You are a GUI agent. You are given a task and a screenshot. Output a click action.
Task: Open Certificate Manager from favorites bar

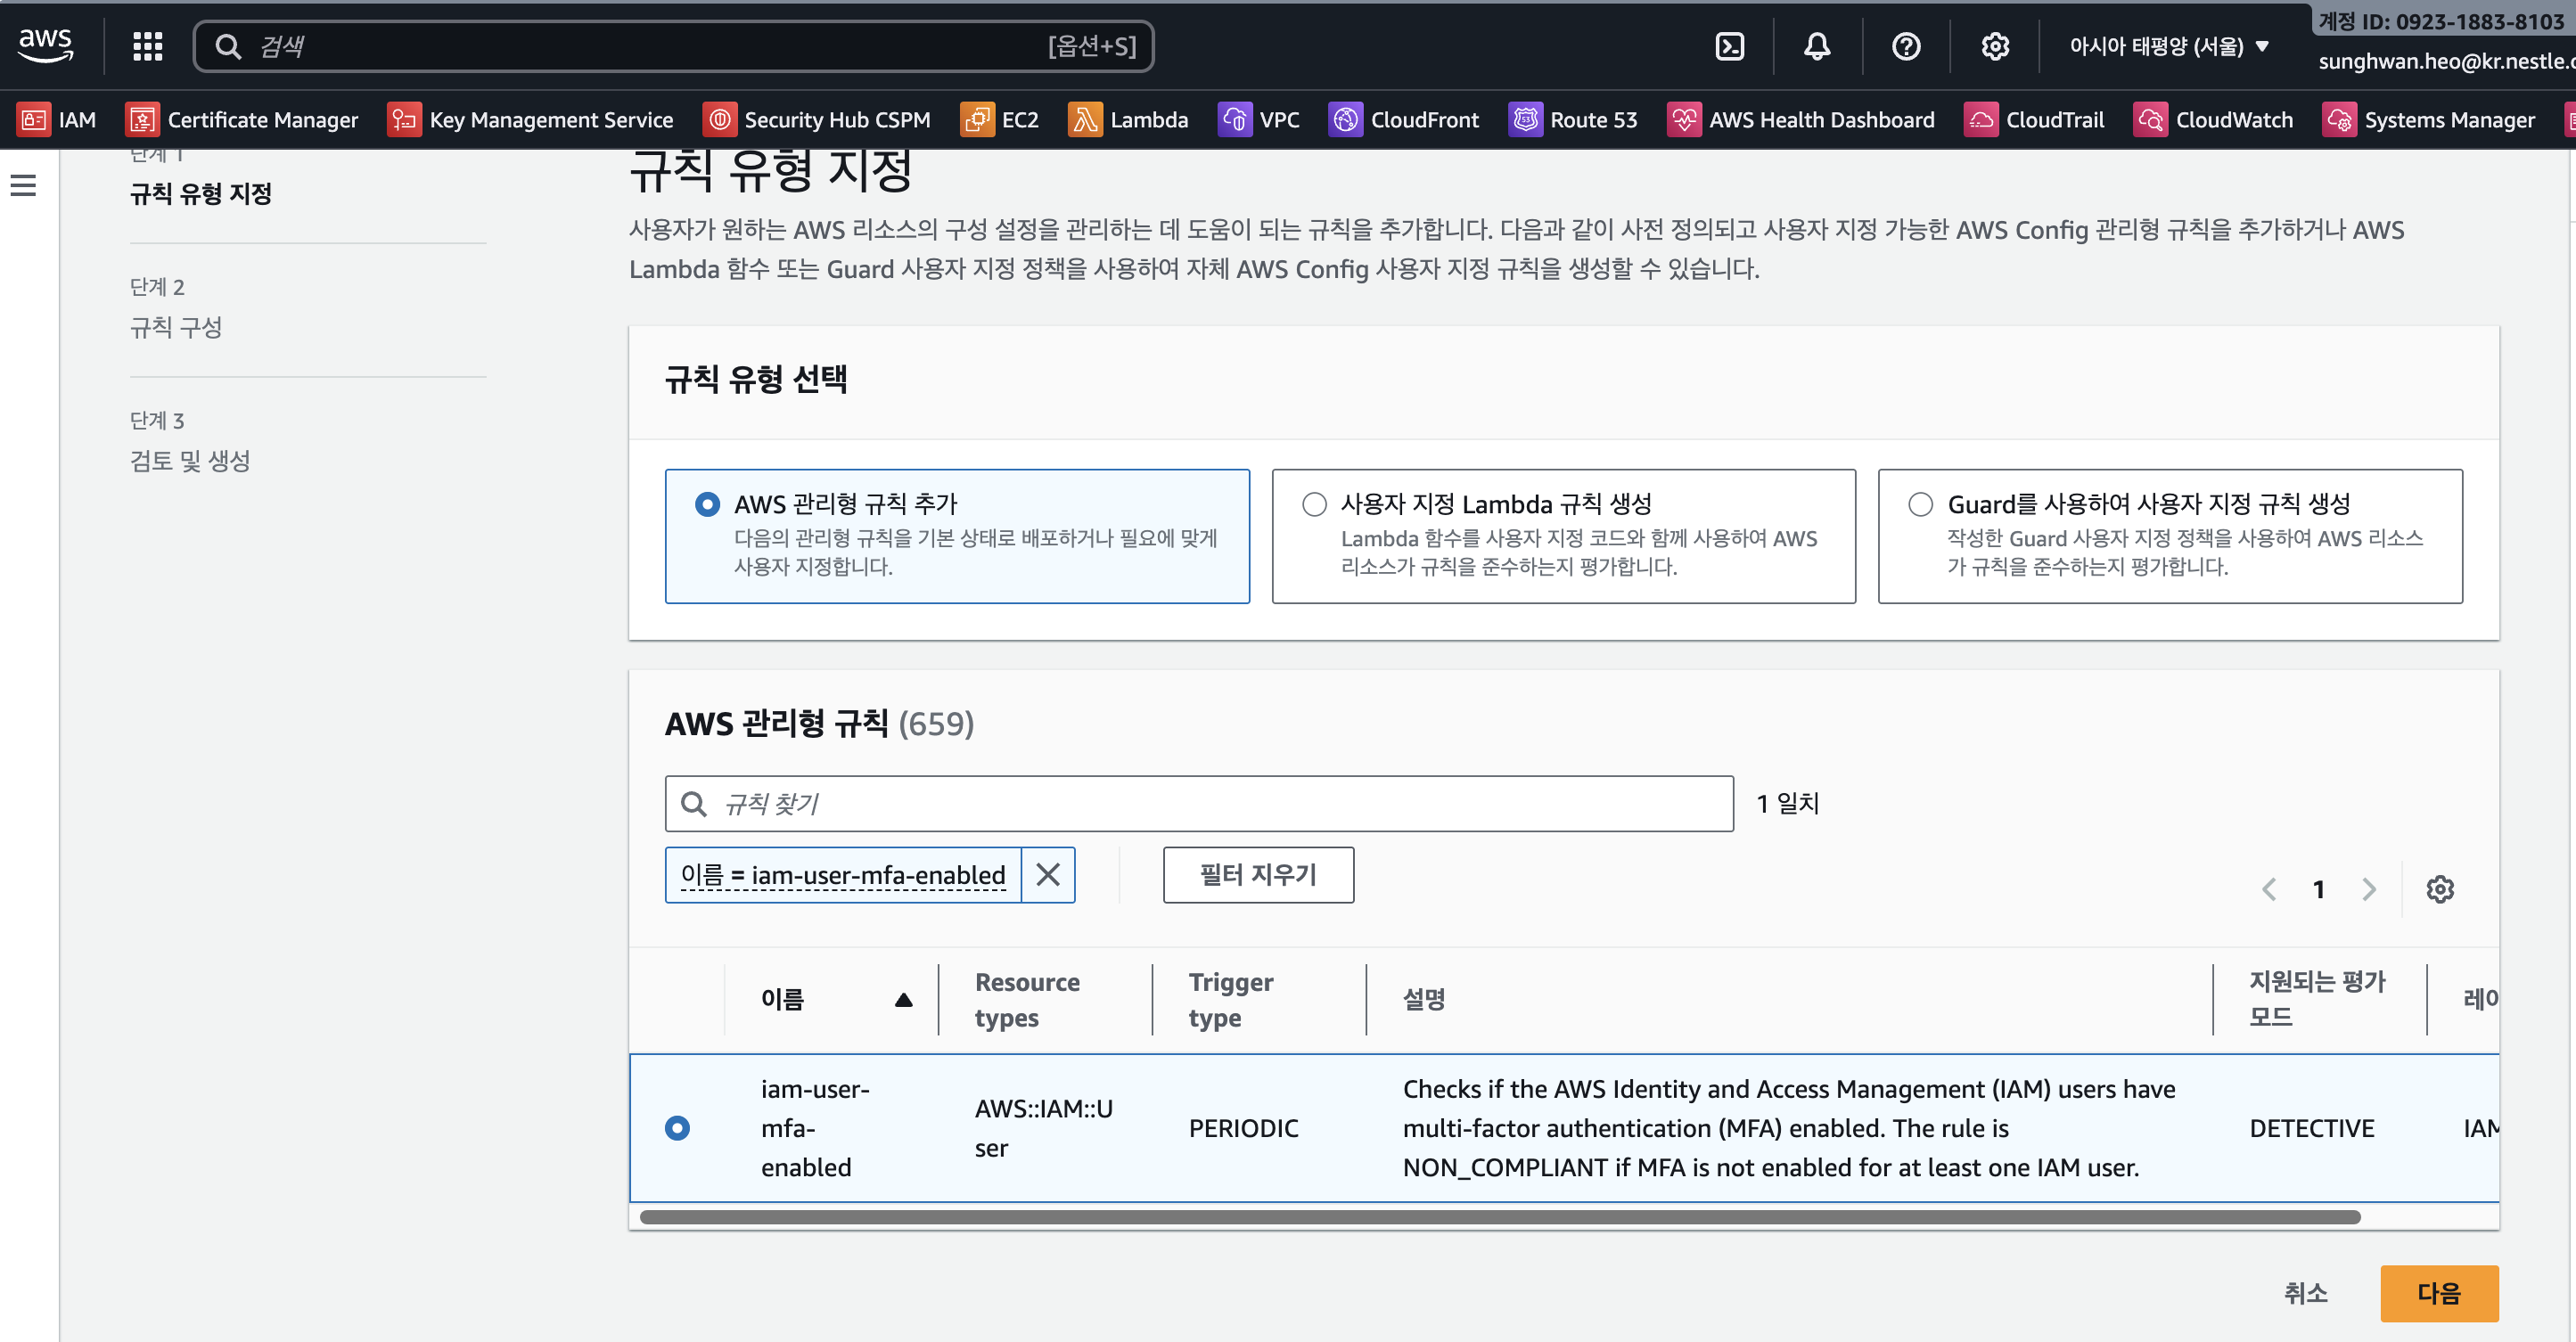tap(242, 120)
